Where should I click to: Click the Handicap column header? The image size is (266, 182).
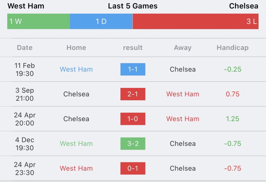[232, 48]
